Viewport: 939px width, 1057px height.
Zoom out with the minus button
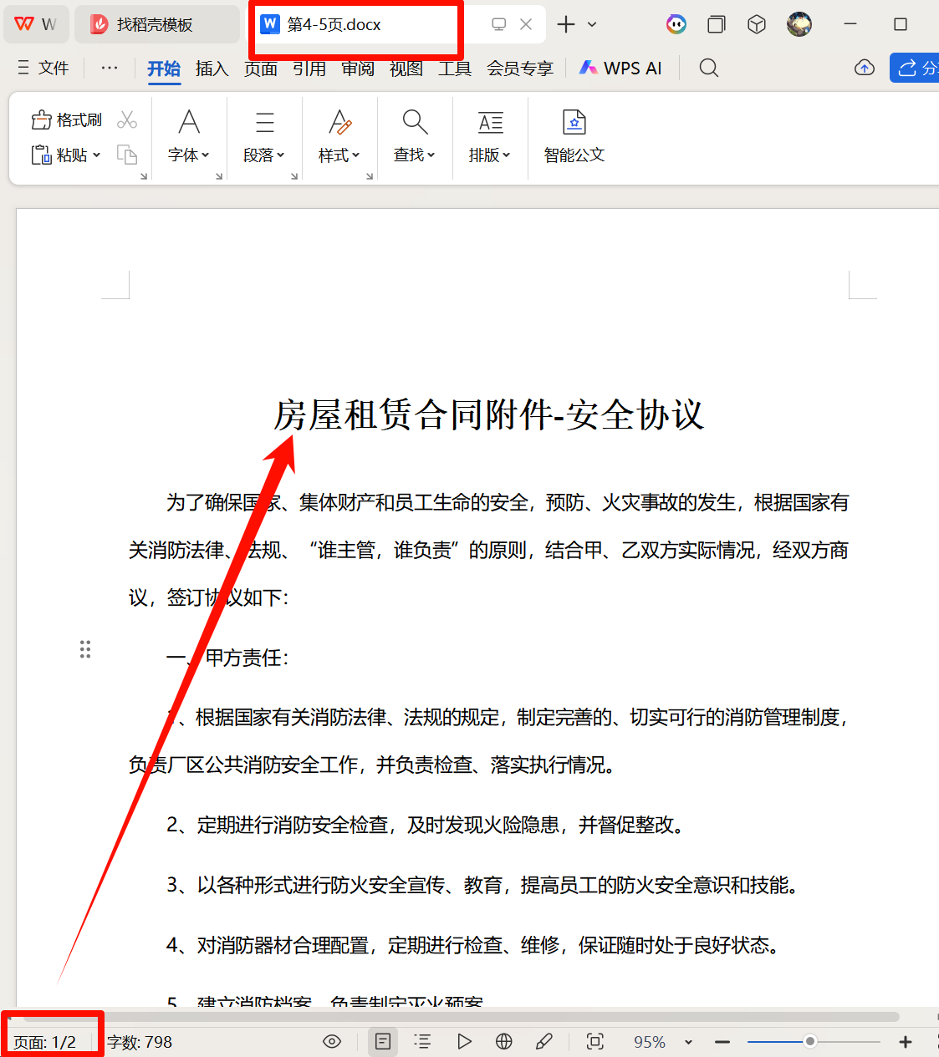[x=723, y=1042]
